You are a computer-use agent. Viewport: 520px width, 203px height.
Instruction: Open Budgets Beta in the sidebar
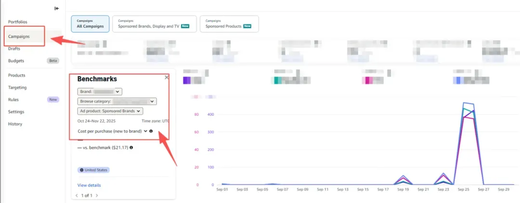[34, 61]
